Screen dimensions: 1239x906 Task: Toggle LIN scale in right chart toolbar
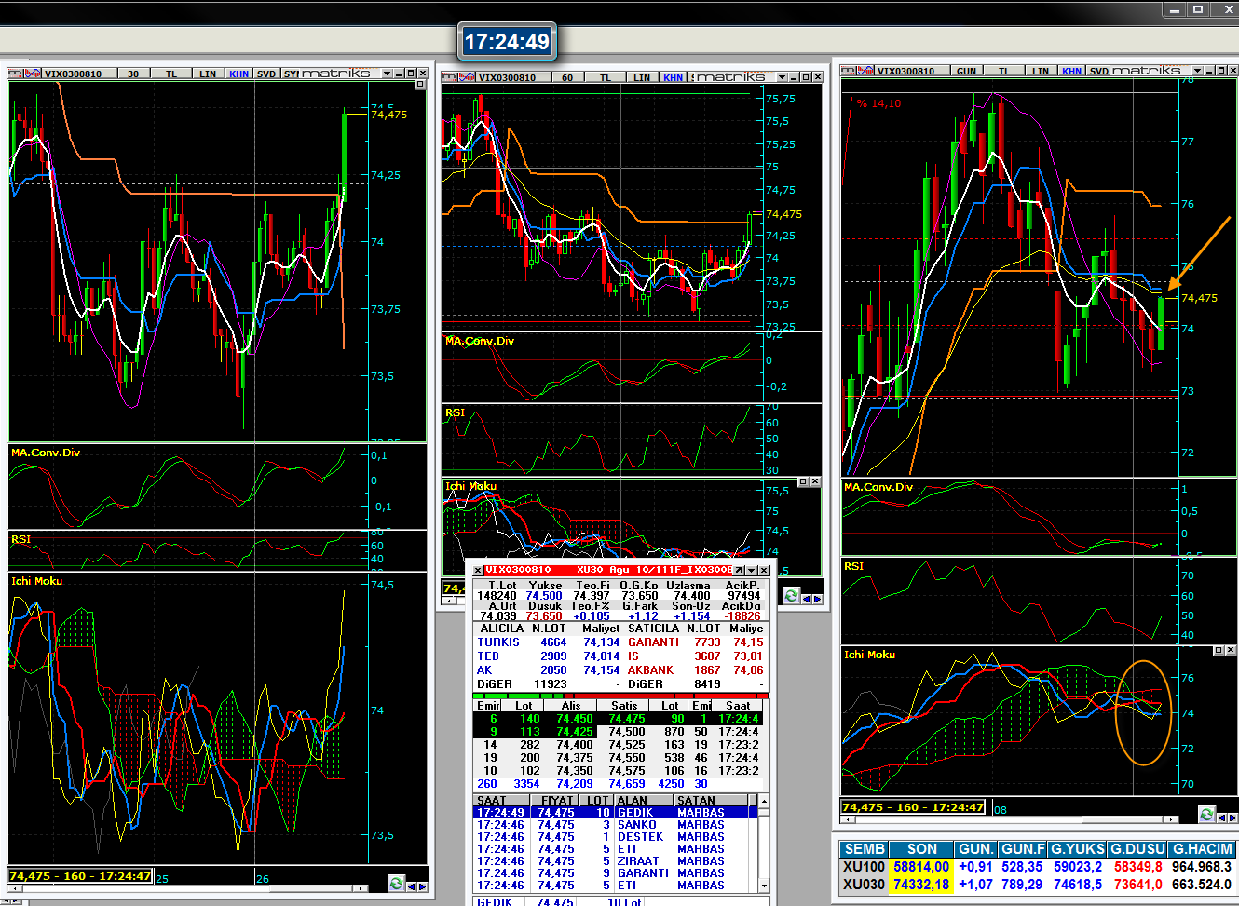pyautogui.click(x=1041, y=71)
